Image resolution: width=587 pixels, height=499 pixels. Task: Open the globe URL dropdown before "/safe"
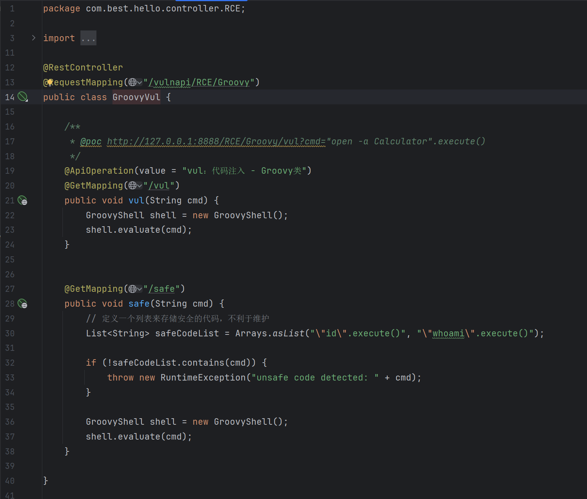click(135, 289)
